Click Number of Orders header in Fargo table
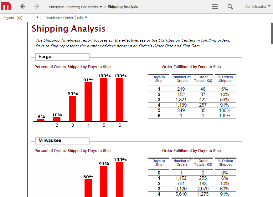The height and width of the screenshot is (197, 273). pyautogui.click(x=182, y=79)
